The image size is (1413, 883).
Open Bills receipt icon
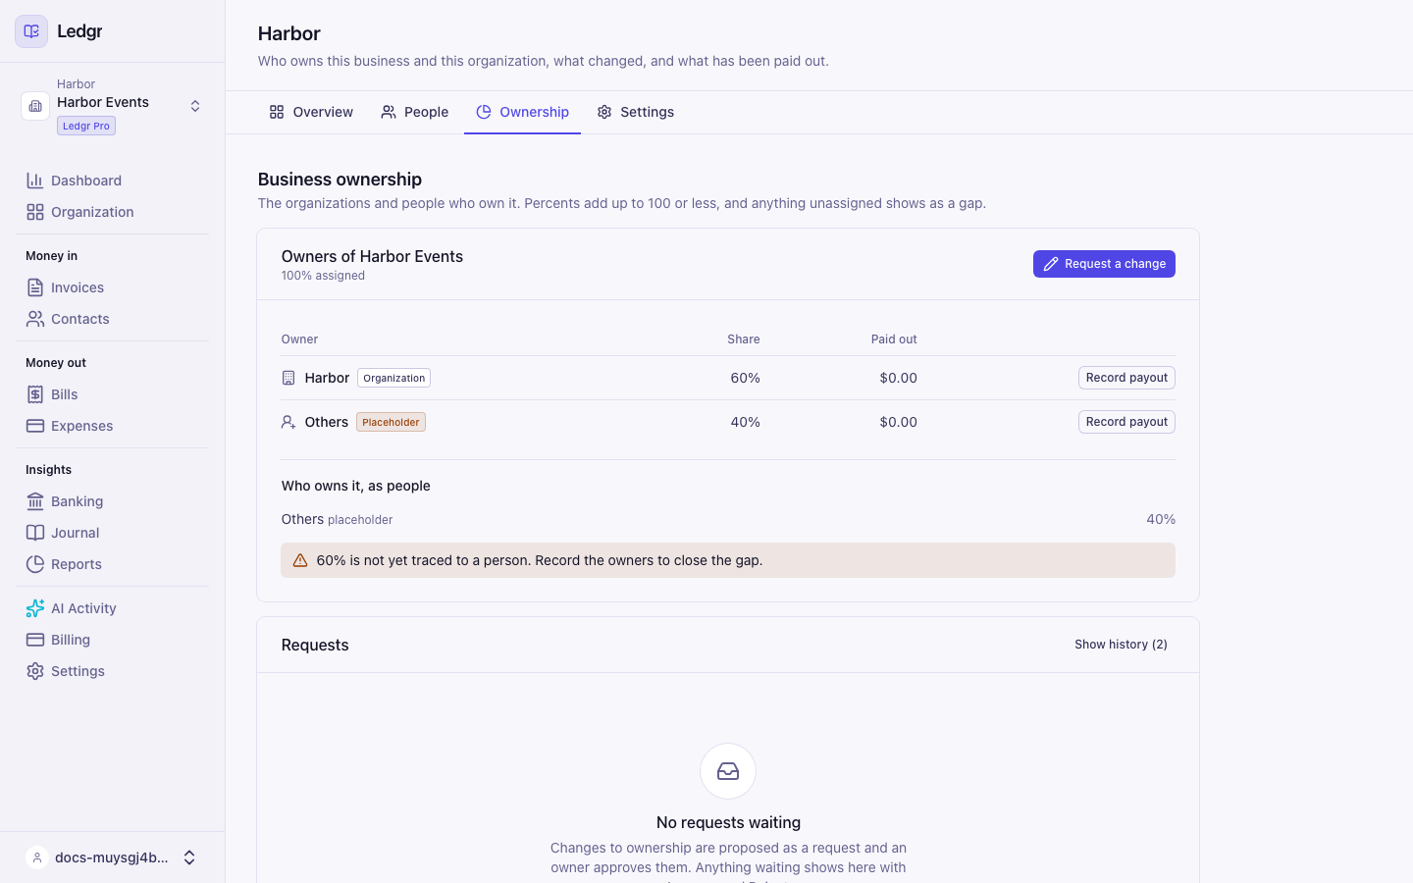click(35, 394)
